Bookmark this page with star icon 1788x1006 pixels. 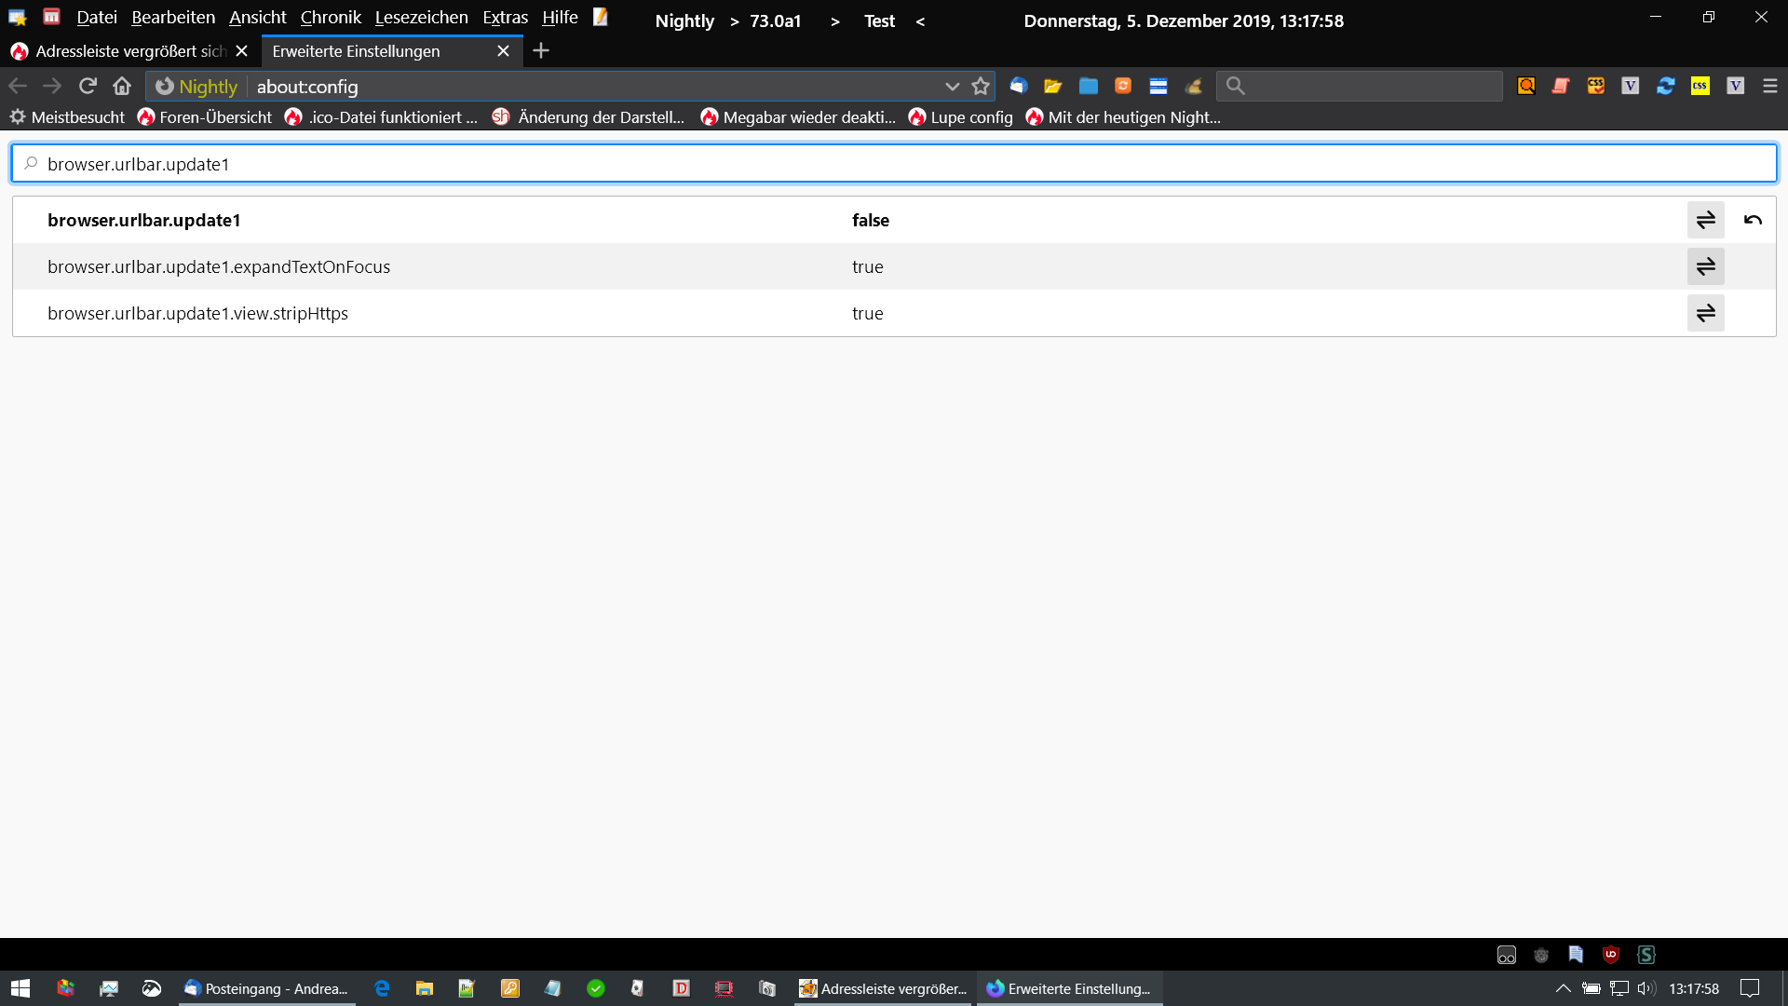click(x=981, y=86)
